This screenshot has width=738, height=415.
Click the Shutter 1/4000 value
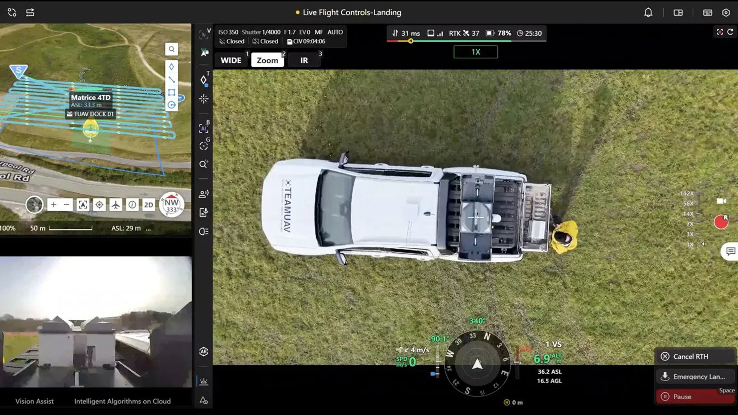pos(261,32)
